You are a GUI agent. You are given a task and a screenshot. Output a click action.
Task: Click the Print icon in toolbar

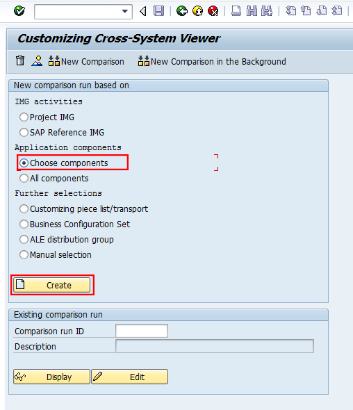pos(236,11)
